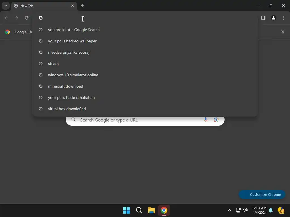
Task: Open the tab search dropdown arrow
Action: [6, 6]
